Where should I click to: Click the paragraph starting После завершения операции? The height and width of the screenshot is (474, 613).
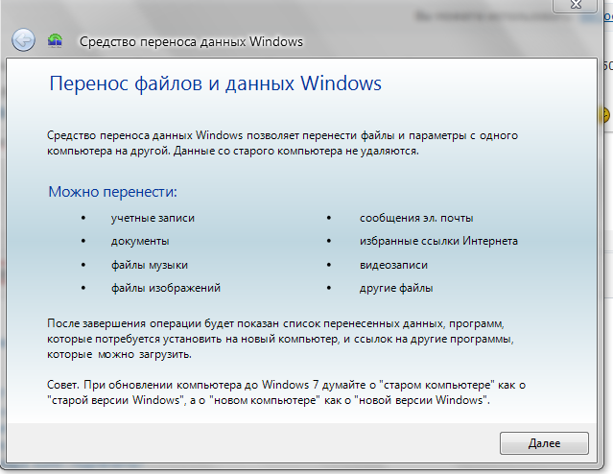(x=281, y=339)
